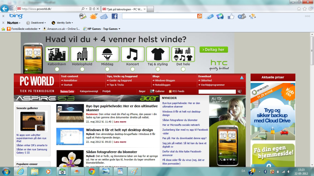
Task: Click the Facebook icon in Bing toolbar
Action: click(115, 16)
